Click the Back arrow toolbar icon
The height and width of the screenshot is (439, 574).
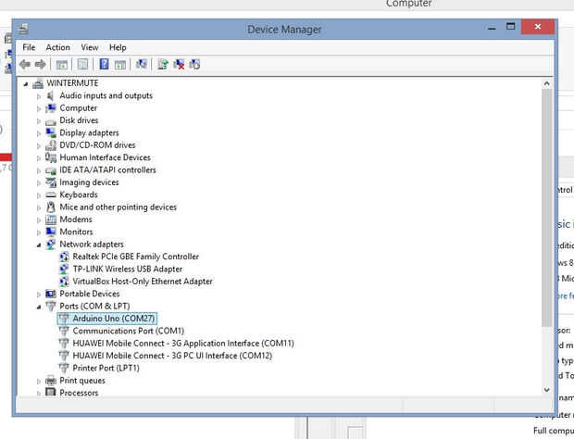tap(25, 65)
